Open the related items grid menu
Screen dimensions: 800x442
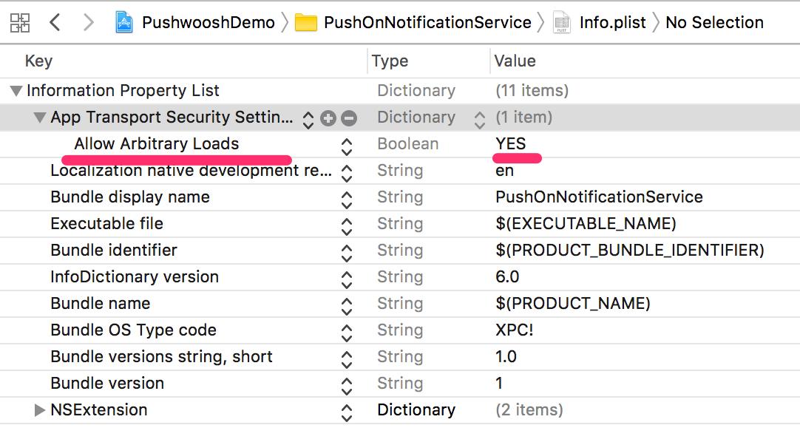(20, 22)
